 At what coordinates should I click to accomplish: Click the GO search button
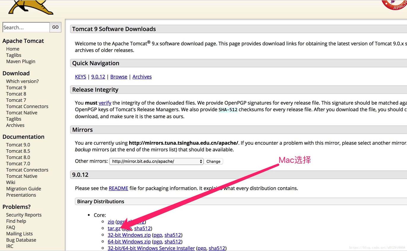click(55, 27)
